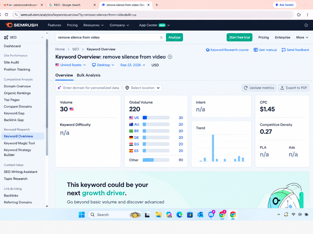Image resolution: width=313 pixels, height=234 pixels.
Task: Click SEO breadcrumb link
Action: (76, 49)
